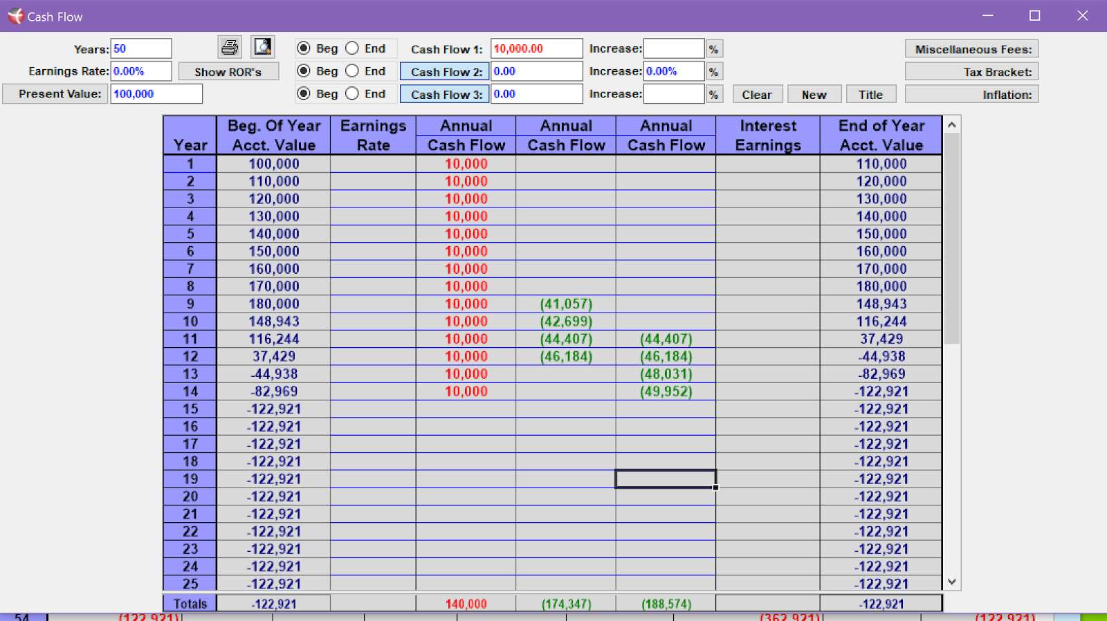This screenshot has height=621, width=1107.
Task: Click the Years input field
Action: 141,49
